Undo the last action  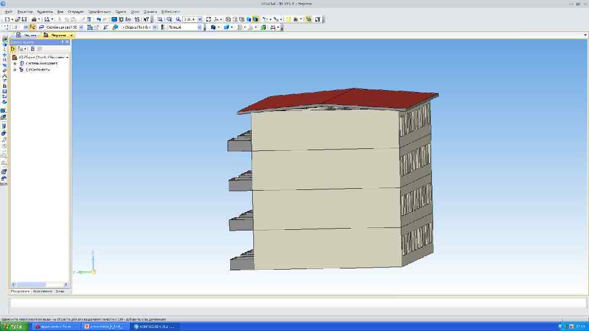coord(98,19)
